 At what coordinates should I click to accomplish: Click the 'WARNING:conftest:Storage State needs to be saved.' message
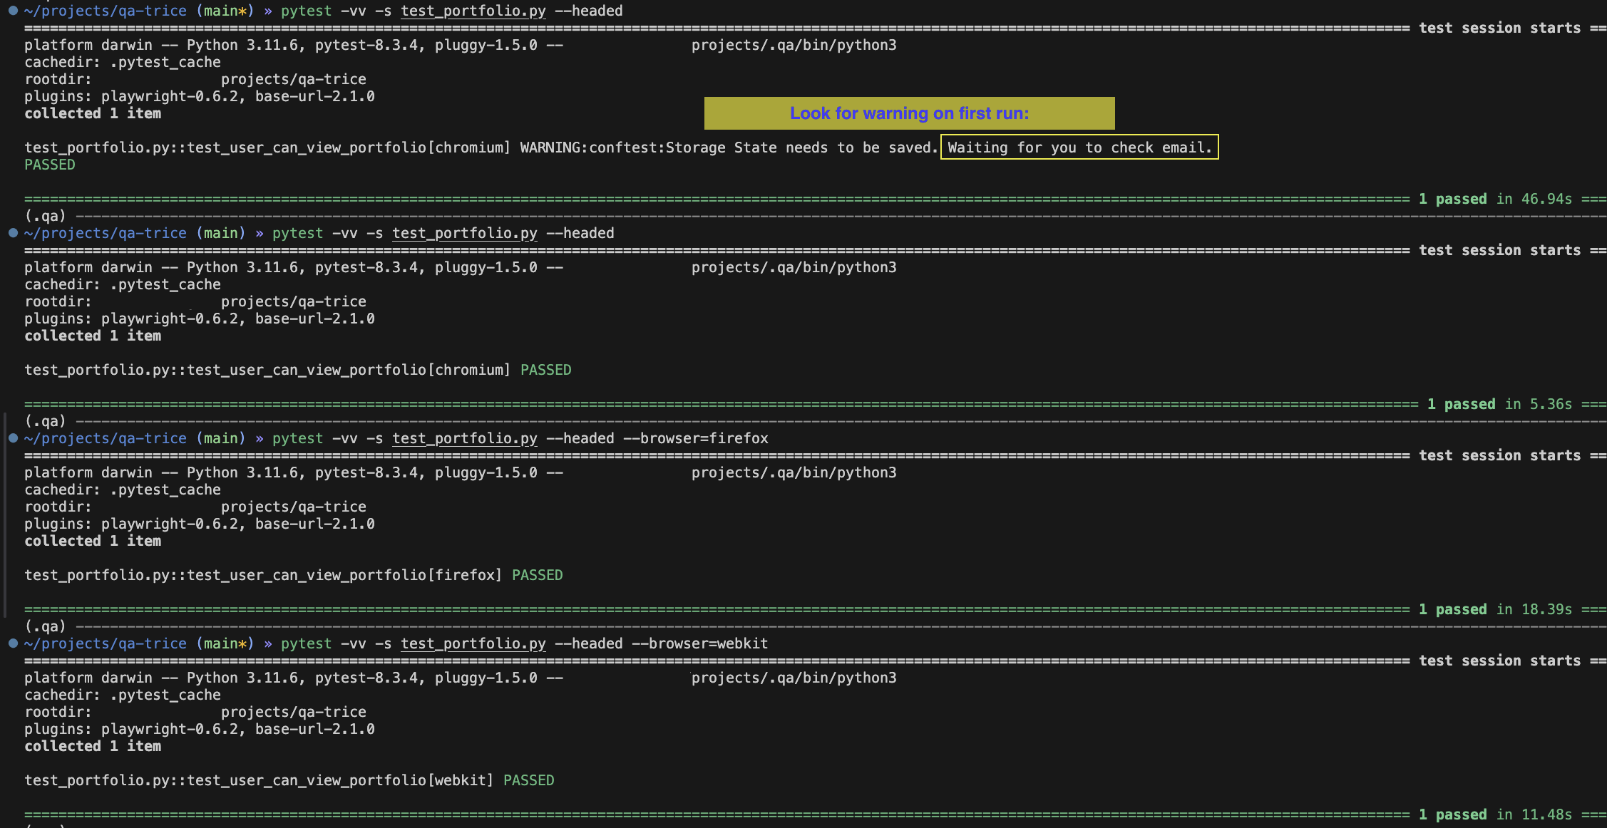point(729,148)
